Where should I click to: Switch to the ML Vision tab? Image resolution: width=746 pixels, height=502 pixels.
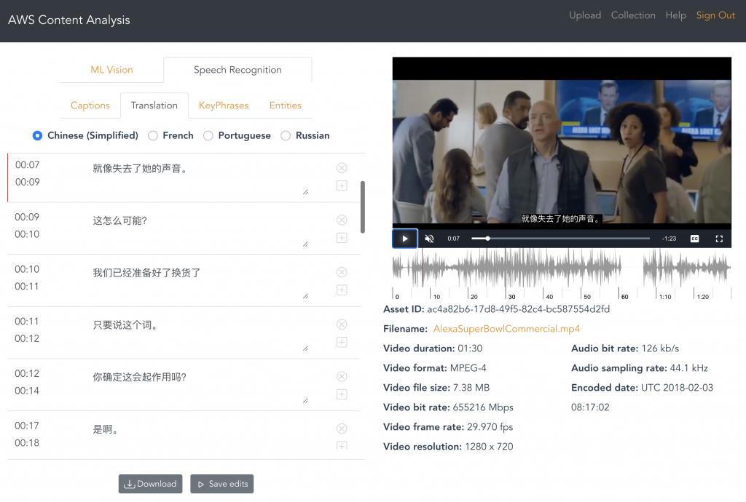[x=111, y=70]
